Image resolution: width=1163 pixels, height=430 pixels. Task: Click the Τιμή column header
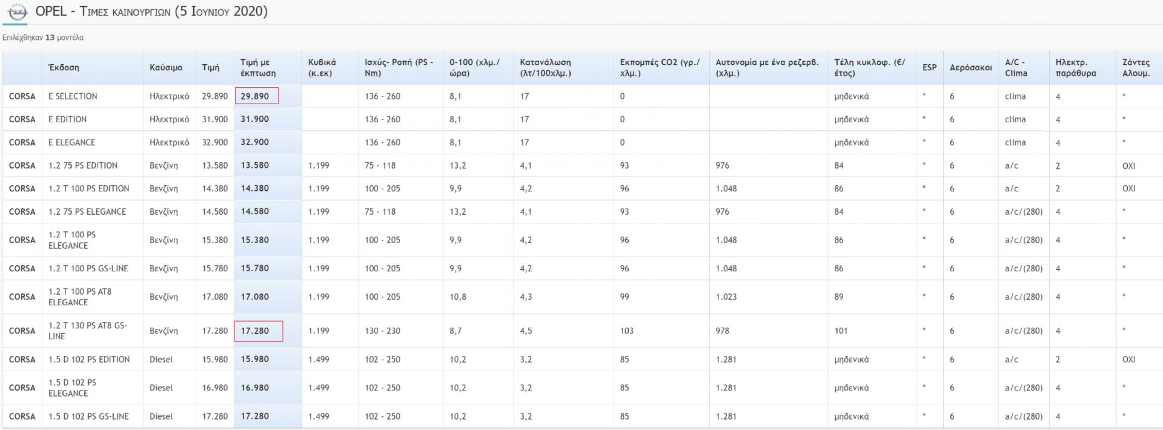coord(211,68)
